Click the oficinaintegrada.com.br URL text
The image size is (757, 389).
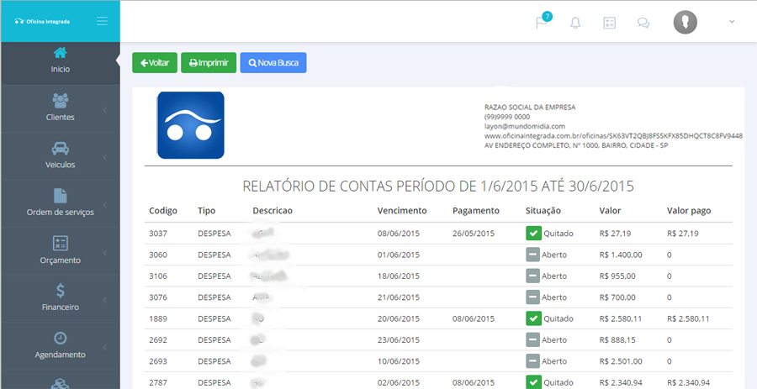(613, 136)
